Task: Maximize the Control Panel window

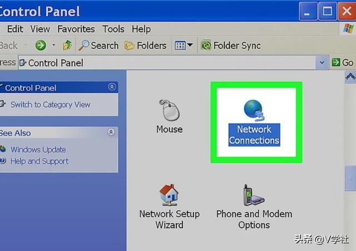Action: coord(328,11)
